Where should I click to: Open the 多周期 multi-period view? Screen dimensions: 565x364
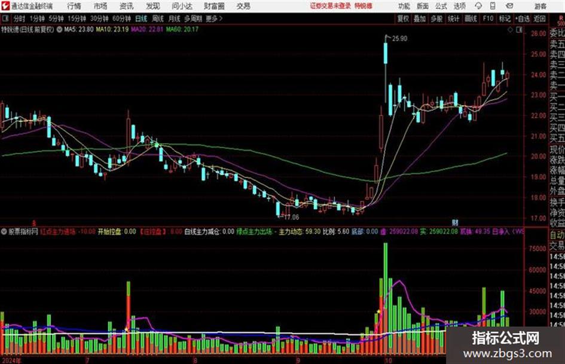tap(194, 19)
